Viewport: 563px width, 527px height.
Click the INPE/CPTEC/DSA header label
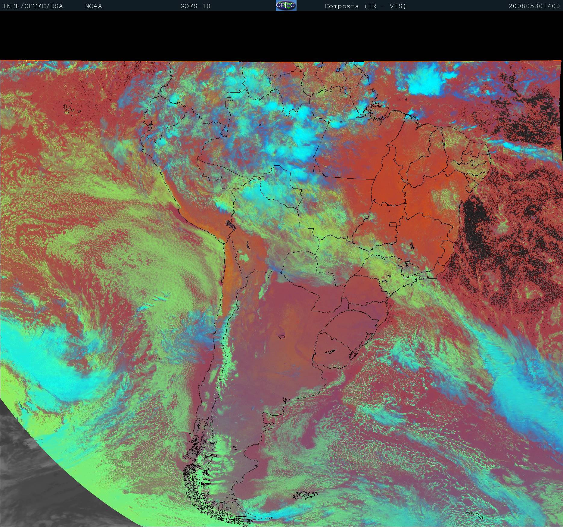click(33, 6)
